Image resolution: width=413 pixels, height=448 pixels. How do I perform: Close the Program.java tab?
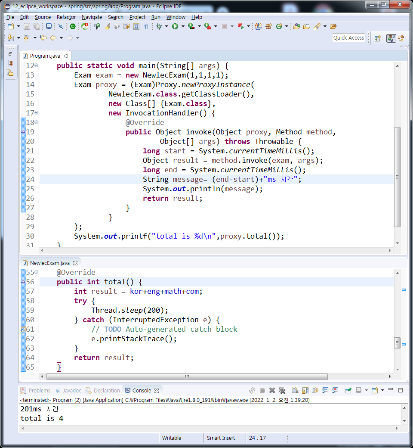pyautogui.click(x=66, y=56)
